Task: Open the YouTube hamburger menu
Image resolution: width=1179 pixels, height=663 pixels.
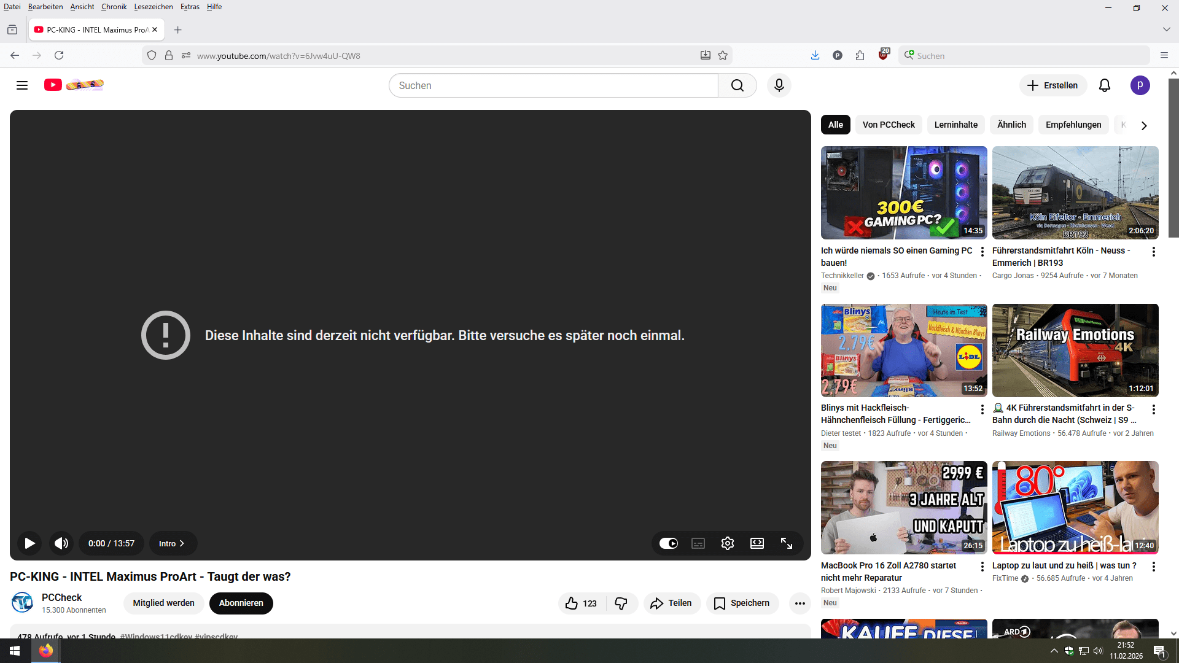Action: point(21,85)
